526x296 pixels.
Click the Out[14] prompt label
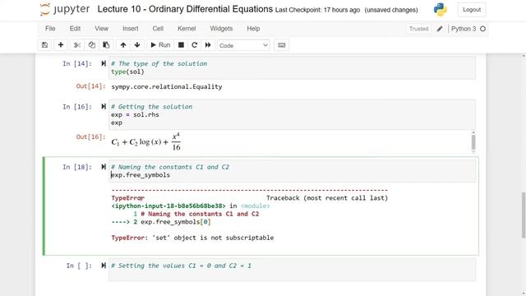90,86
